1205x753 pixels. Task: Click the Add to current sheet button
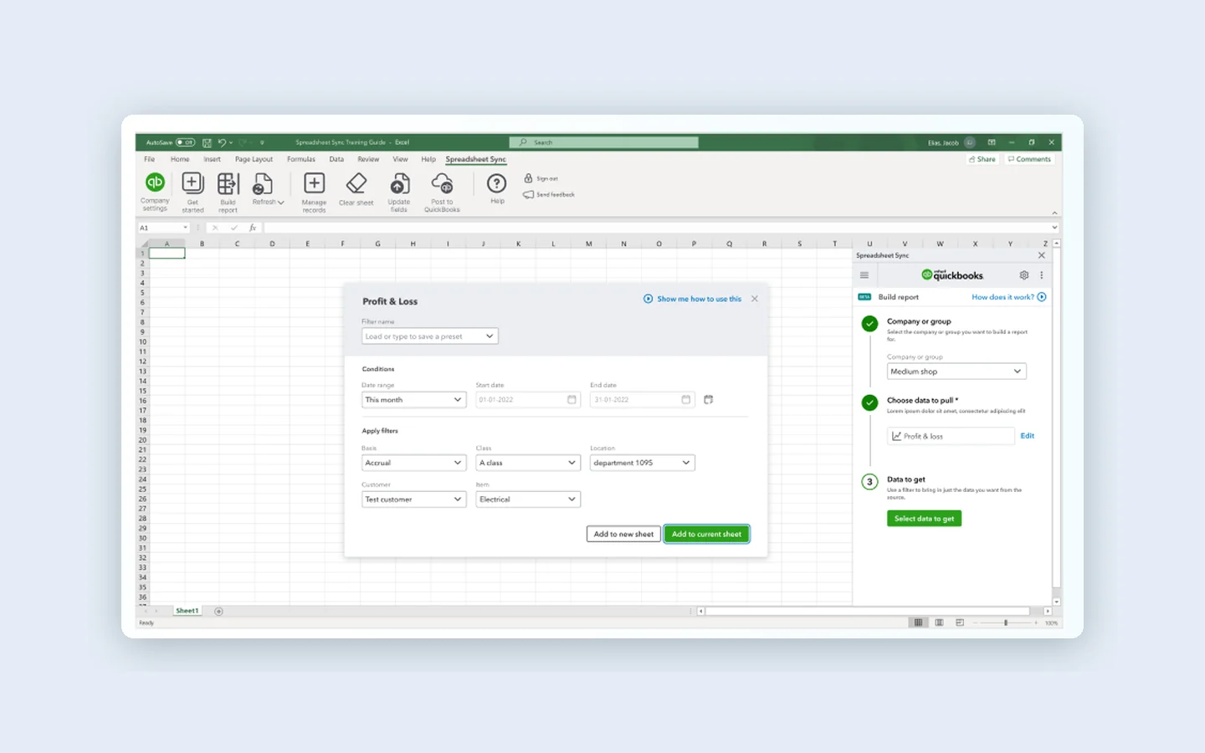pos(706,534)
